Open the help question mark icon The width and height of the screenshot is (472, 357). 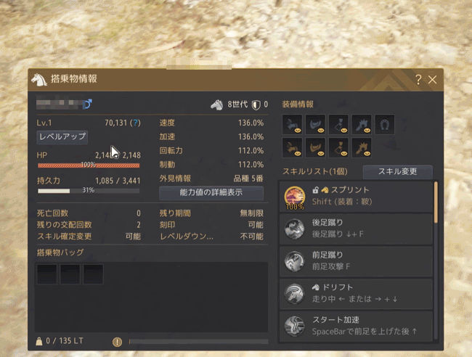tap(418, 80)
